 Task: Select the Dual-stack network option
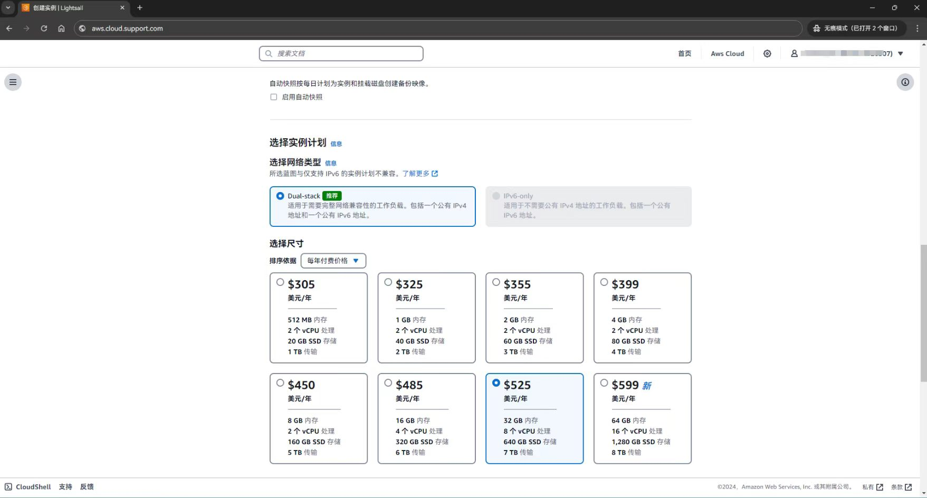(x=280, y=196)
